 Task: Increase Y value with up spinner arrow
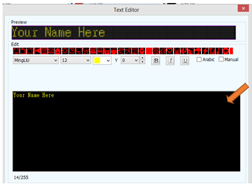pyautogui.click(x=143, y=58)
